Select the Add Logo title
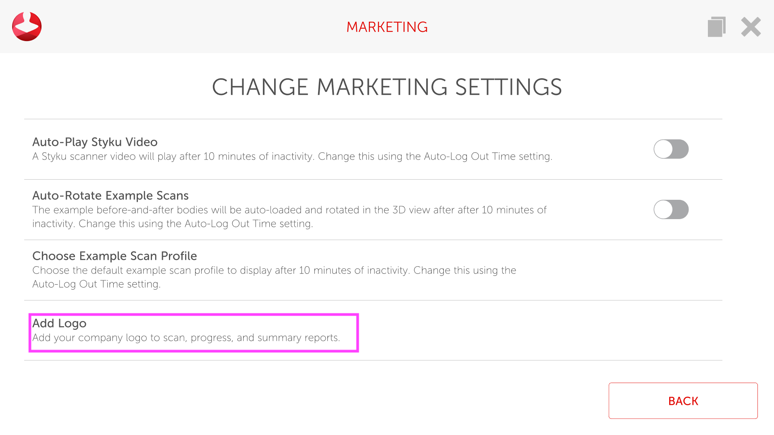 59,323
